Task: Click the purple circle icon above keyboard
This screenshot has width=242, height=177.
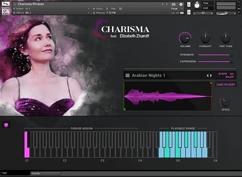Action: pos(6,125)
